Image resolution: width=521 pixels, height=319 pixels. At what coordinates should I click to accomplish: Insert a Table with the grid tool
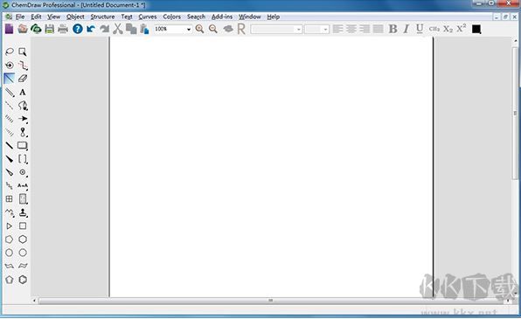(10, 199)
